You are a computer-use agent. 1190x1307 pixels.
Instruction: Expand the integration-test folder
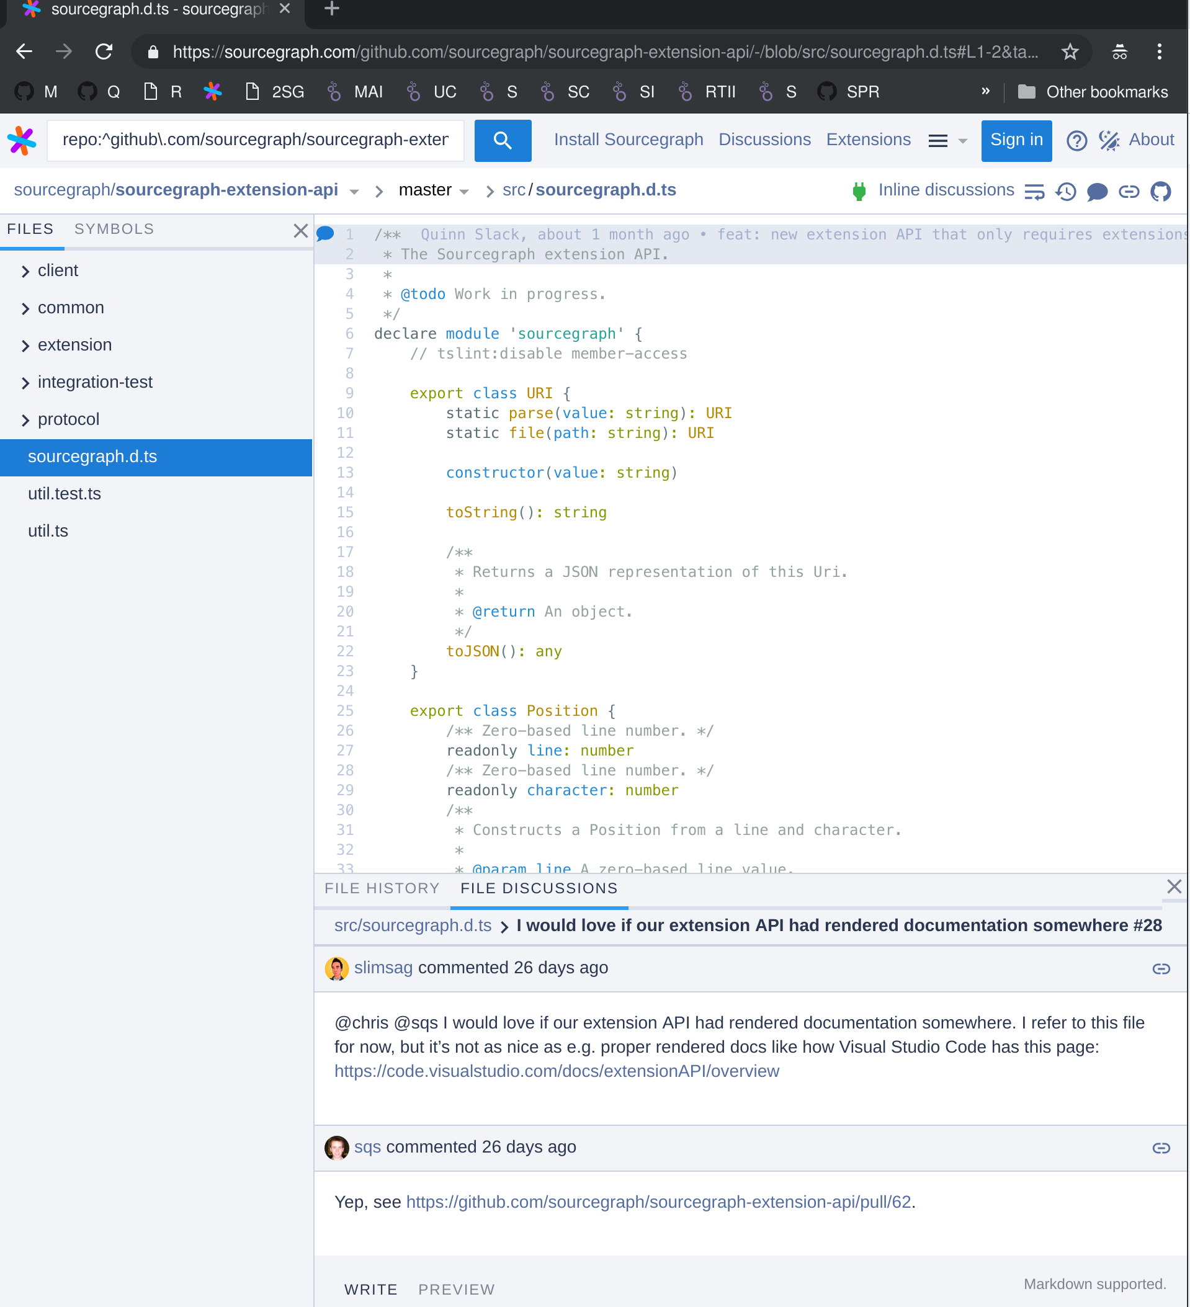pos(26,383)
